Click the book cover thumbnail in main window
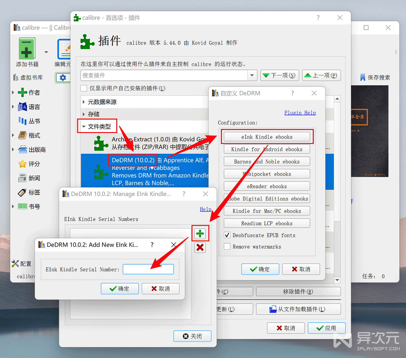This screenshot has width=406, height=358. (370, 131)
